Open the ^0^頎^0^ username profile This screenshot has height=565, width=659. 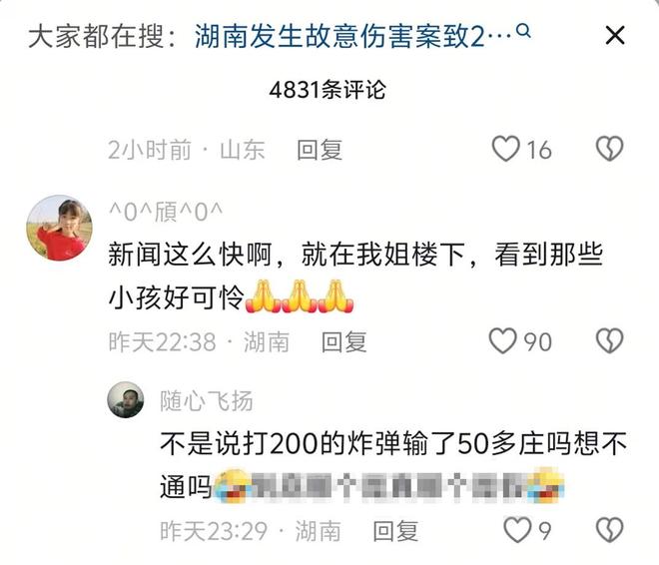(x=166, y=212)
